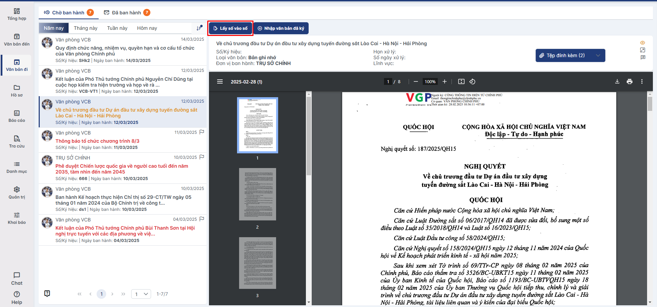Open the Hồ sơ folder section

17,91
